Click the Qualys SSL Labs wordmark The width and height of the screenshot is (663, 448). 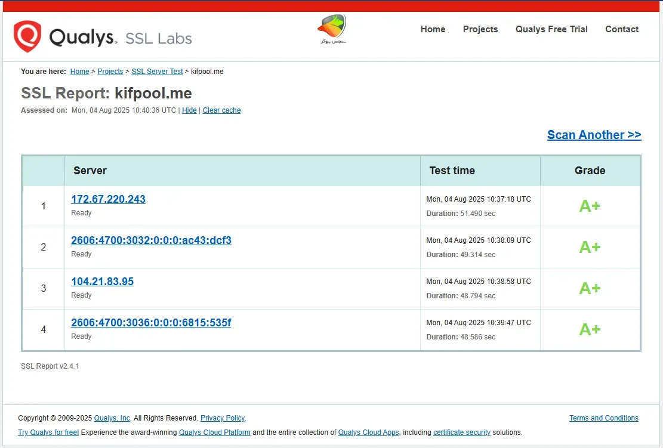[x=121, y=37]
